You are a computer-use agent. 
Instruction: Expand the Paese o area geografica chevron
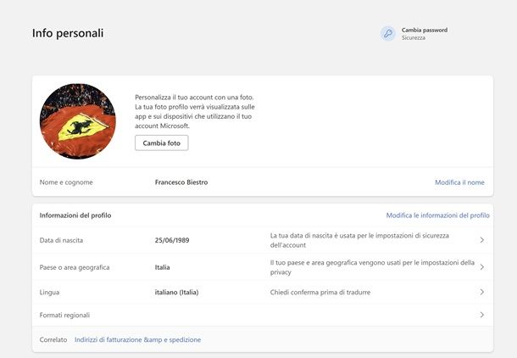click(481, 267)
